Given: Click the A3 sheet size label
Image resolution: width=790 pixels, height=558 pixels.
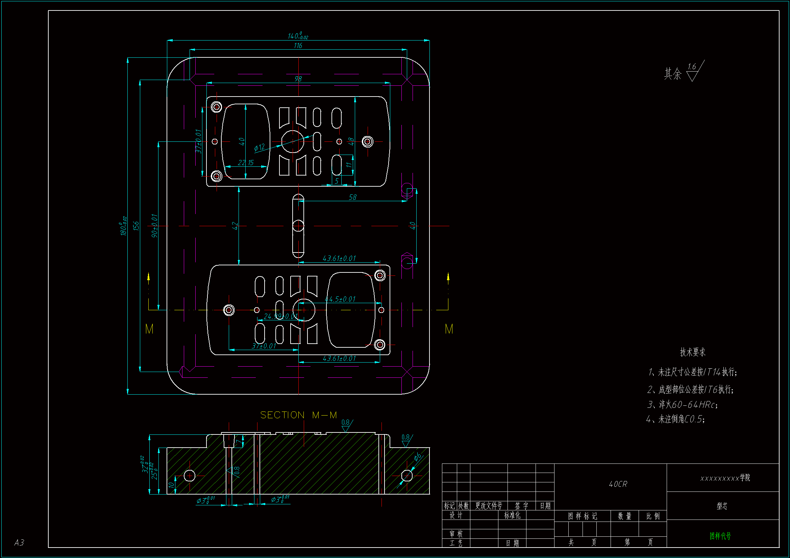Looking at the screenshot, I should 19,542.
